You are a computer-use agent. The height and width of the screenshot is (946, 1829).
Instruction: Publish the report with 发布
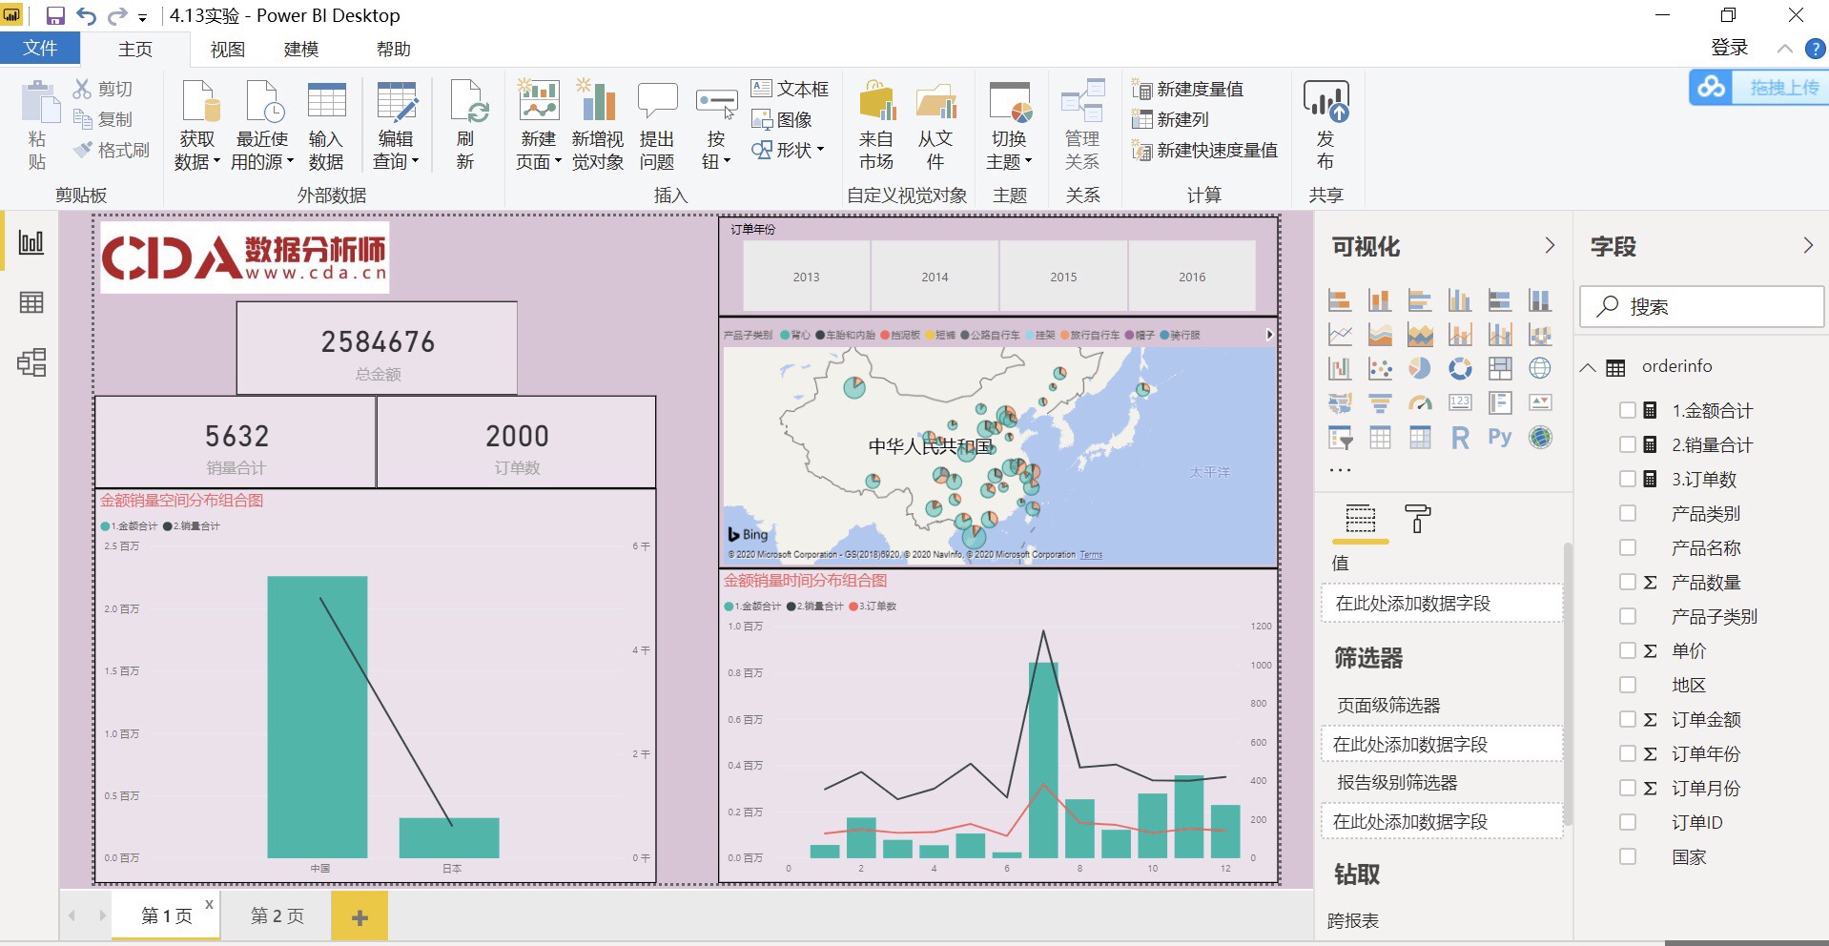1326,126
